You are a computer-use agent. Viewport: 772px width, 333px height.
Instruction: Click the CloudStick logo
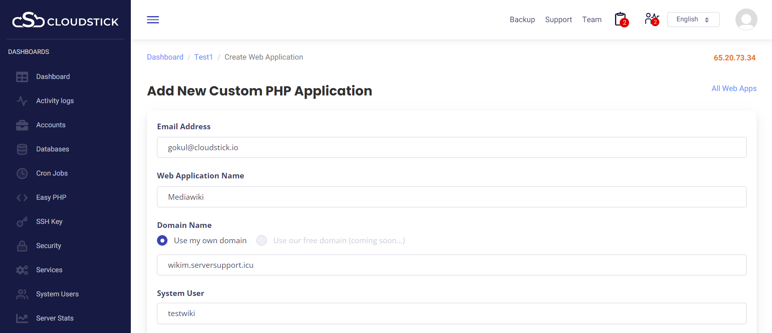click(65, 20)
